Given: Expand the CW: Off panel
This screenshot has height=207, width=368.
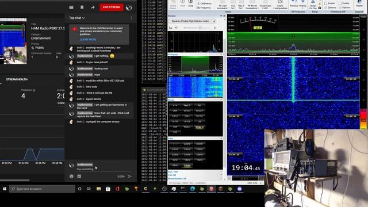Looking at the screenshot, I should point(195,175).
